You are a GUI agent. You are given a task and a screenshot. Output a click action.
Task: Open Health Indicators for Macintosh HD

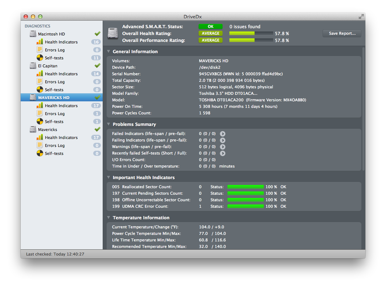tap(62, 42)
